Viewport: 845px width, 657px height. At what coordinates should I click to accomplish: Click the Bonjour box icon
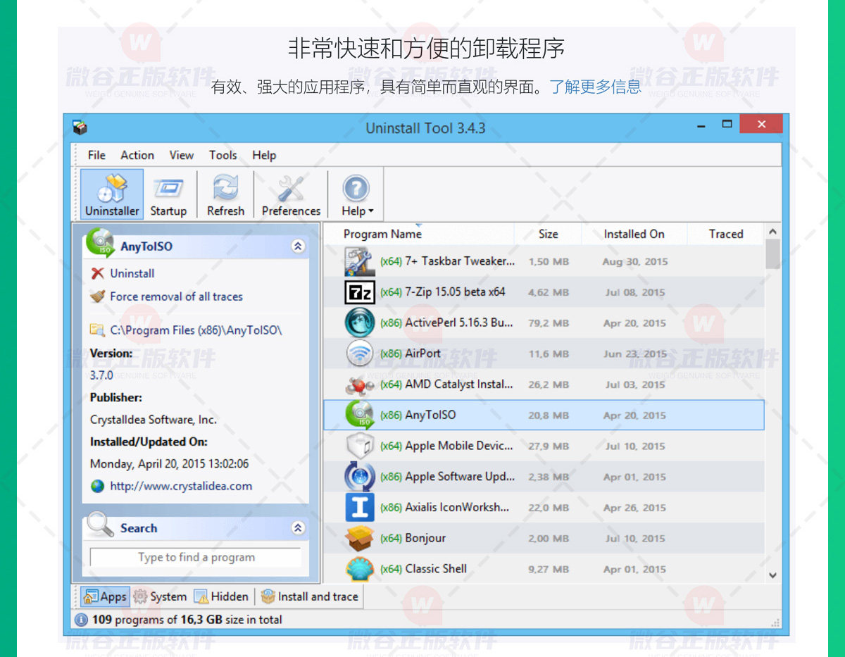[359, 538]
